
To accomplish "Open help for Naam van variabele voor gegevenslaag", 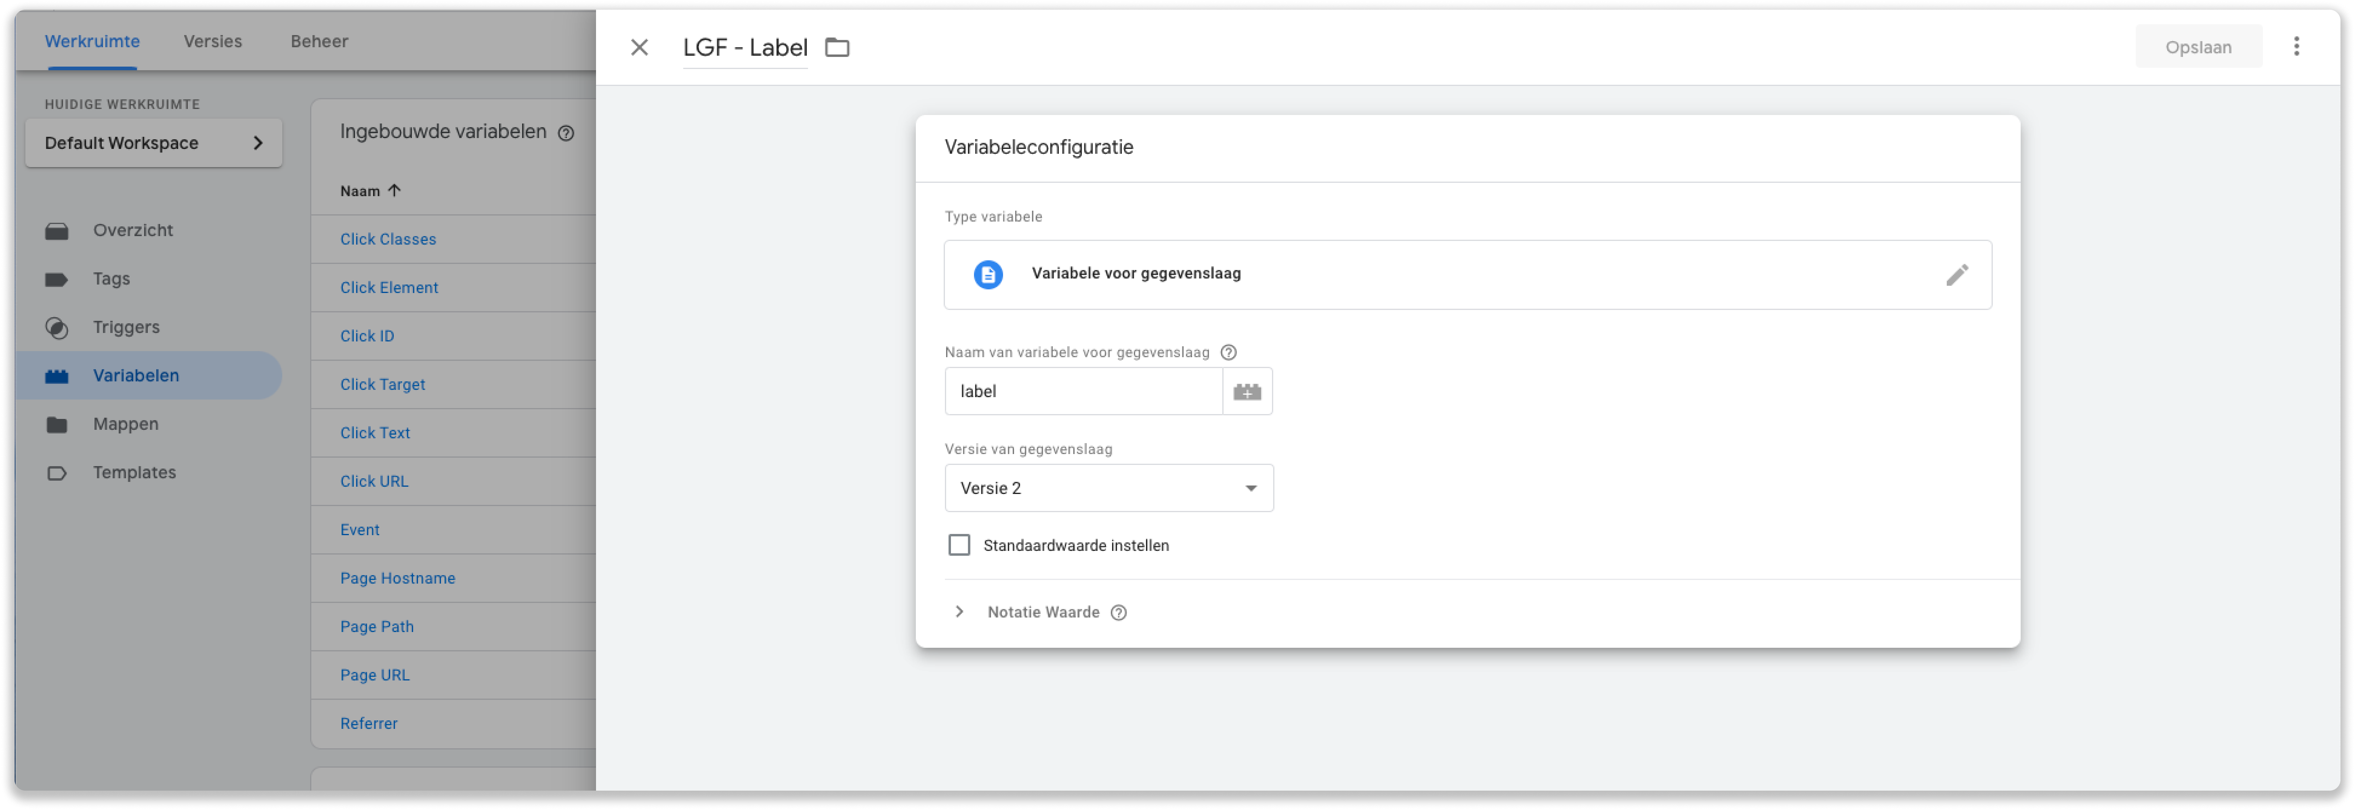I will pyautogui.click(x=1229, y=352).
